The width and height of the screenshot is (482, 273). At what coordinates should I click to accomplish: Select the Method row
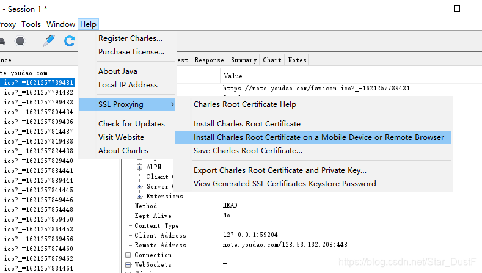coord(146,206)
